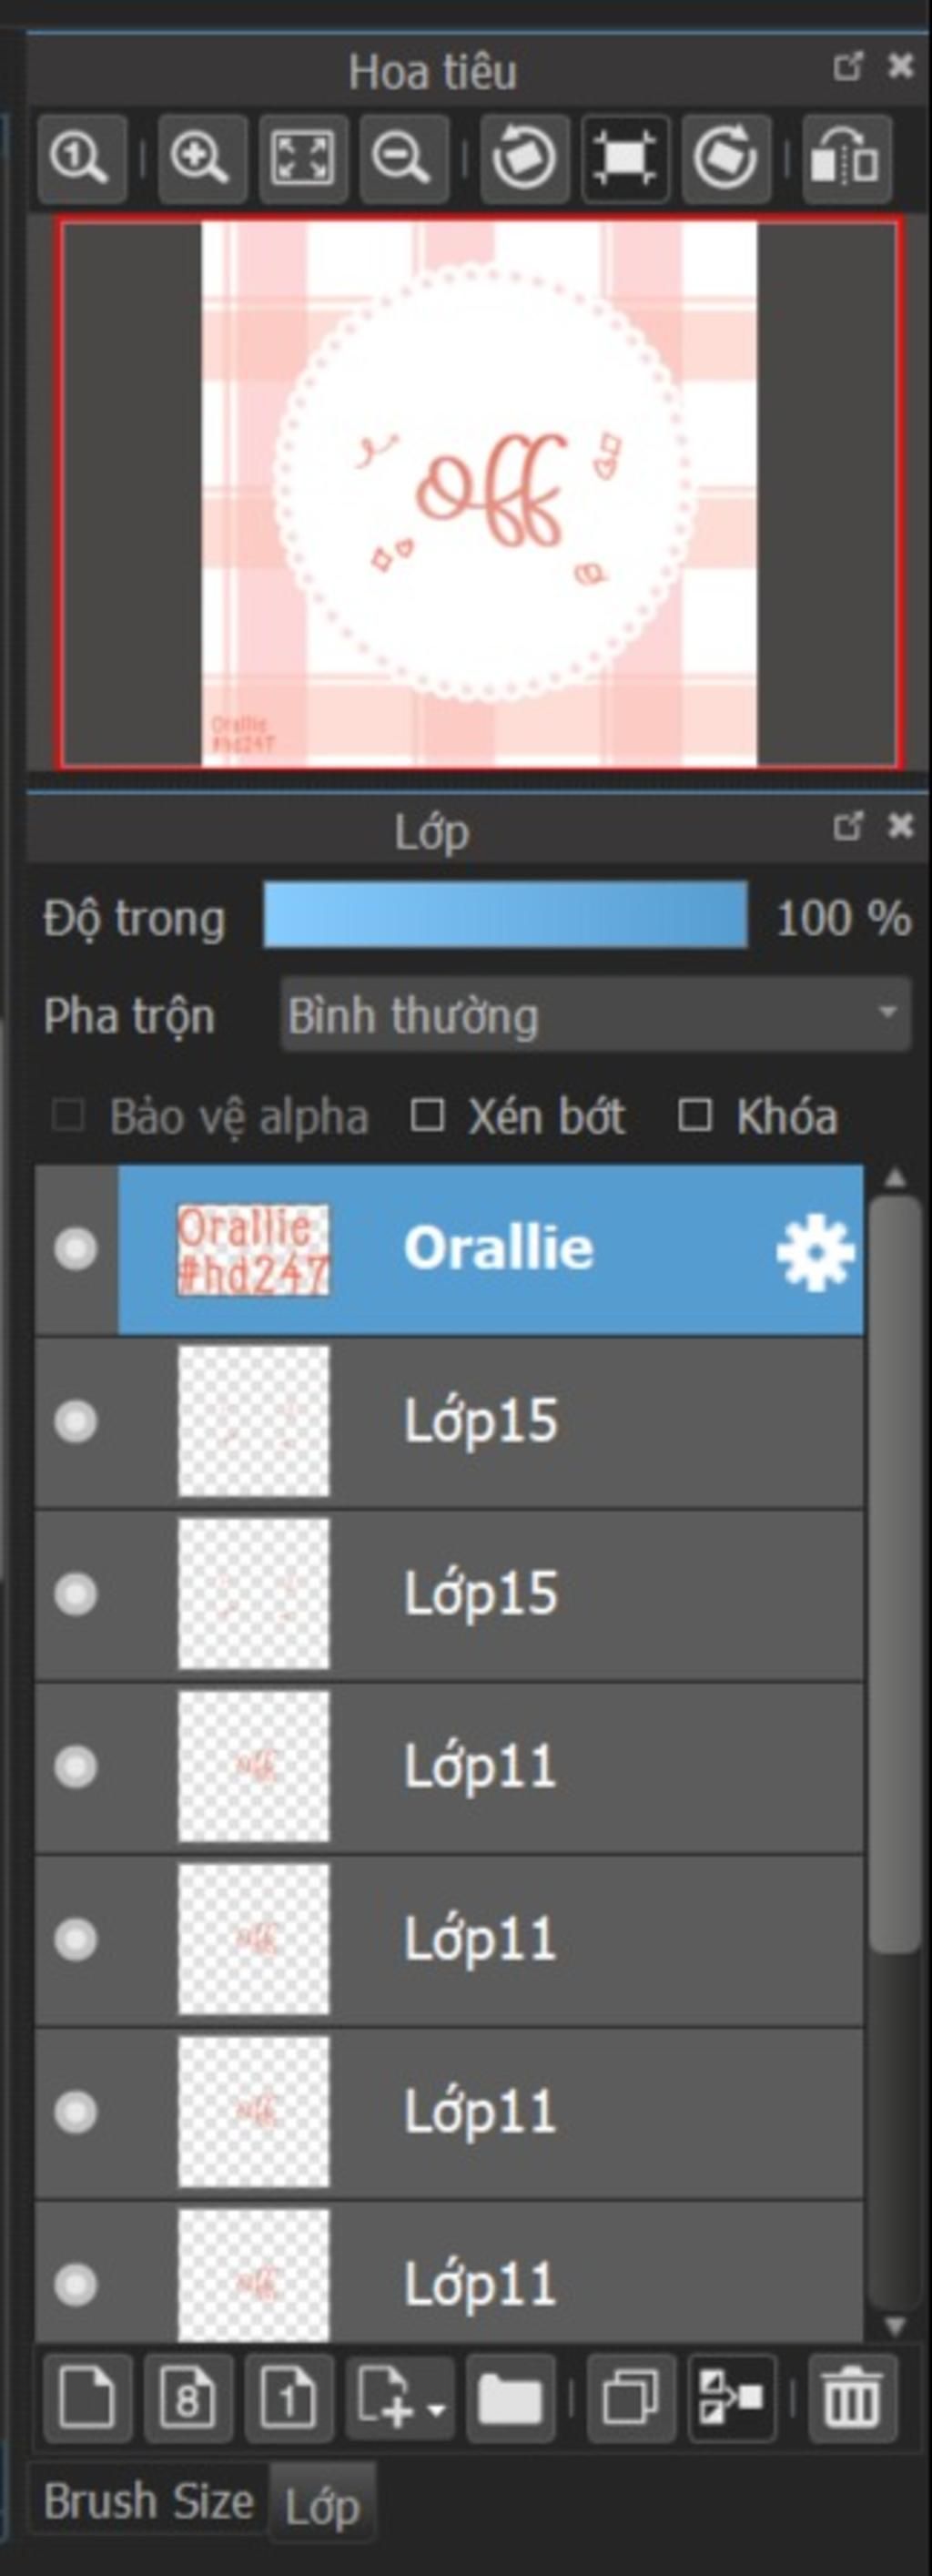Enable the Xén bớt clipping checkbox
Image resolution: width=932 pixels, height=2576 pixels.
427,1115
